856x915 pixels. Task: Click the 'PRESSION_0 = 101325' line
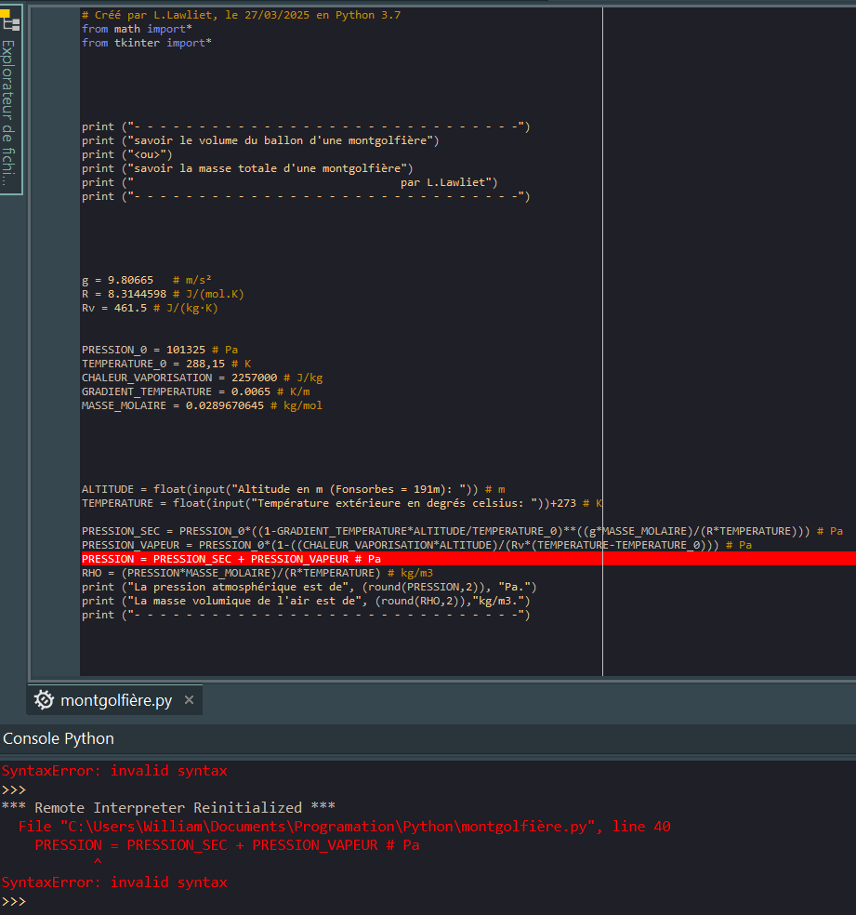pos(160,351)
